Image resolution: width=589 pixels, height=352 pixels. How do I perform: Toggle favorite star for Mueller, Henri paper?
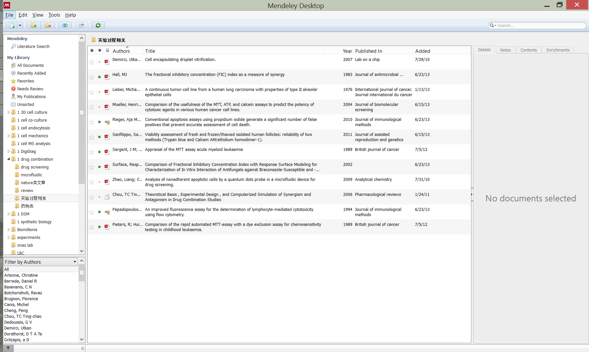[92, 107]
